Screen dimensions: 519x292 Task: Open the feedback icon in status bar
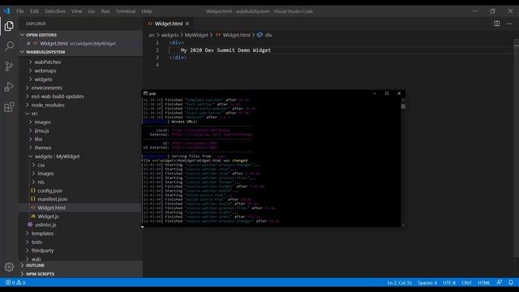click(500, 282)
